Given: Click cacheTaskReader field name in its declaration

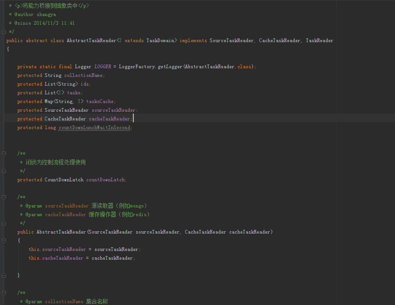Looking at the screenshot, I should [110, 119].
